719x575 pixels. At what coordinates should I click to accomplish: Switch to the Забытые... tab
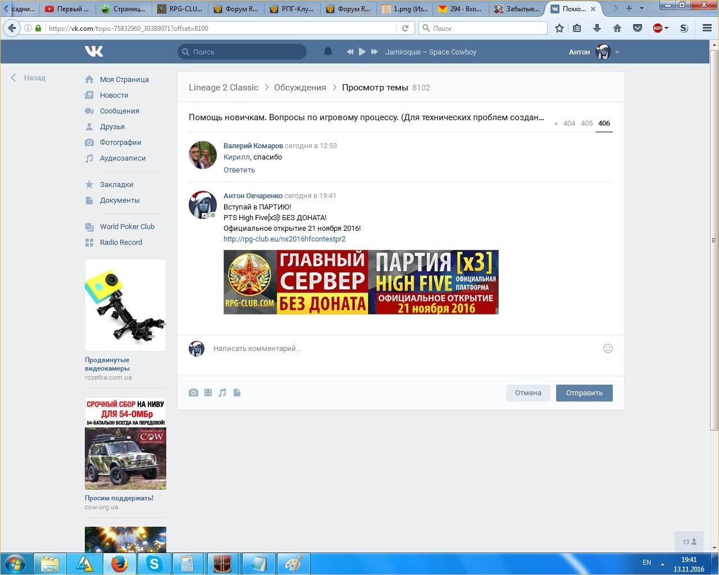(517, 8)
